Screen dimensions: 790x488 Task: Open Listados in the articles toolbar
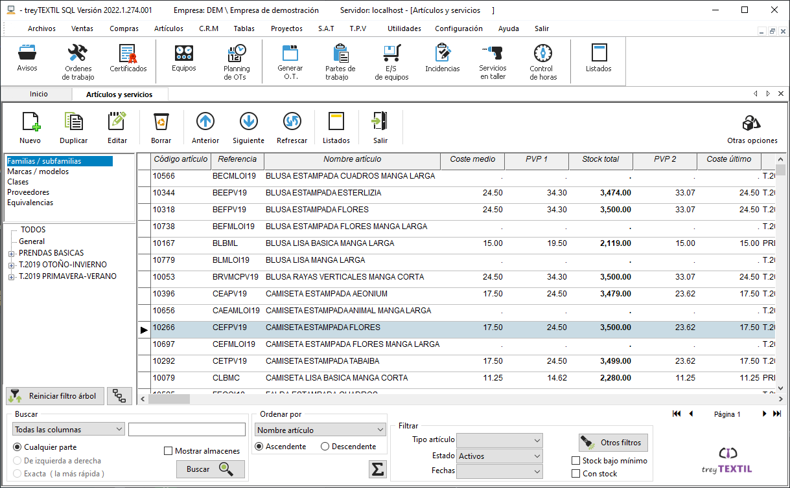click(336, 128)
